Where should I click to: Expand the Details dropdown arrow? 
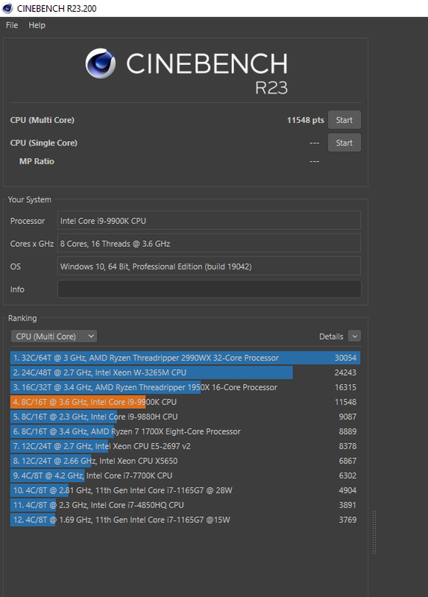(355, 337)
